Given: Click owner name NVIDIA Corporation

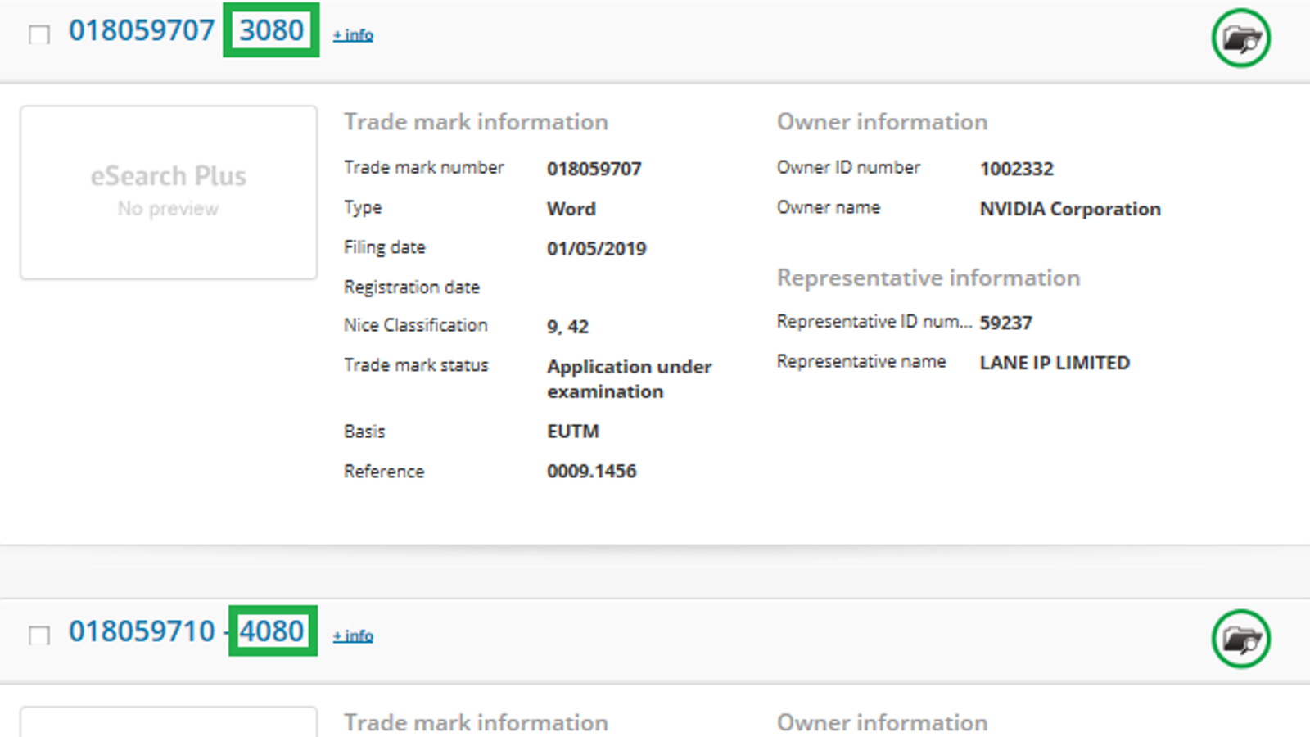Looking at the screenshot, I should pyautogui.click(x=1070, y=209).
